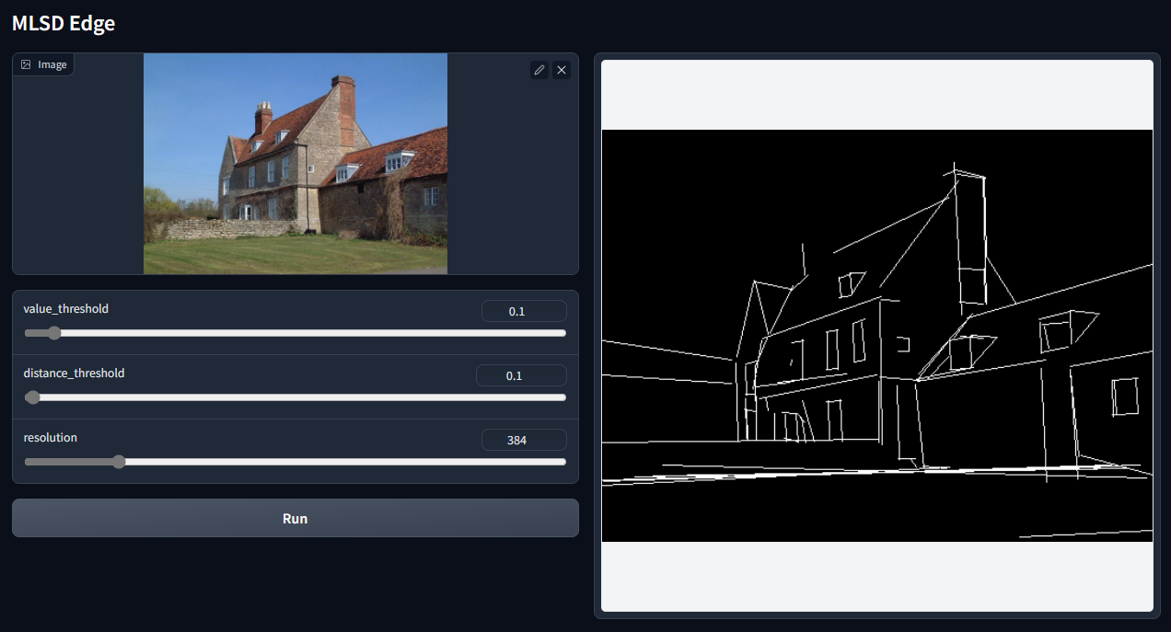This screenshot has height=632, width=1171.
Task: Click the picture icon beside Image label
Action: (x=26, y=64)
